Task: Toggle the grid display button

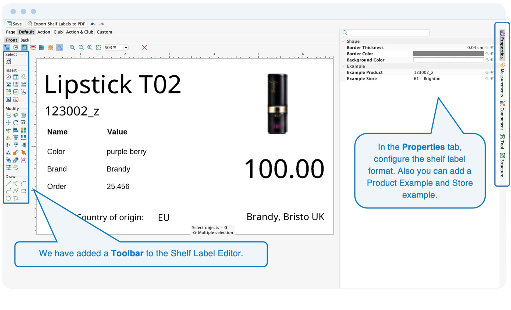Action: pos(42,48)
